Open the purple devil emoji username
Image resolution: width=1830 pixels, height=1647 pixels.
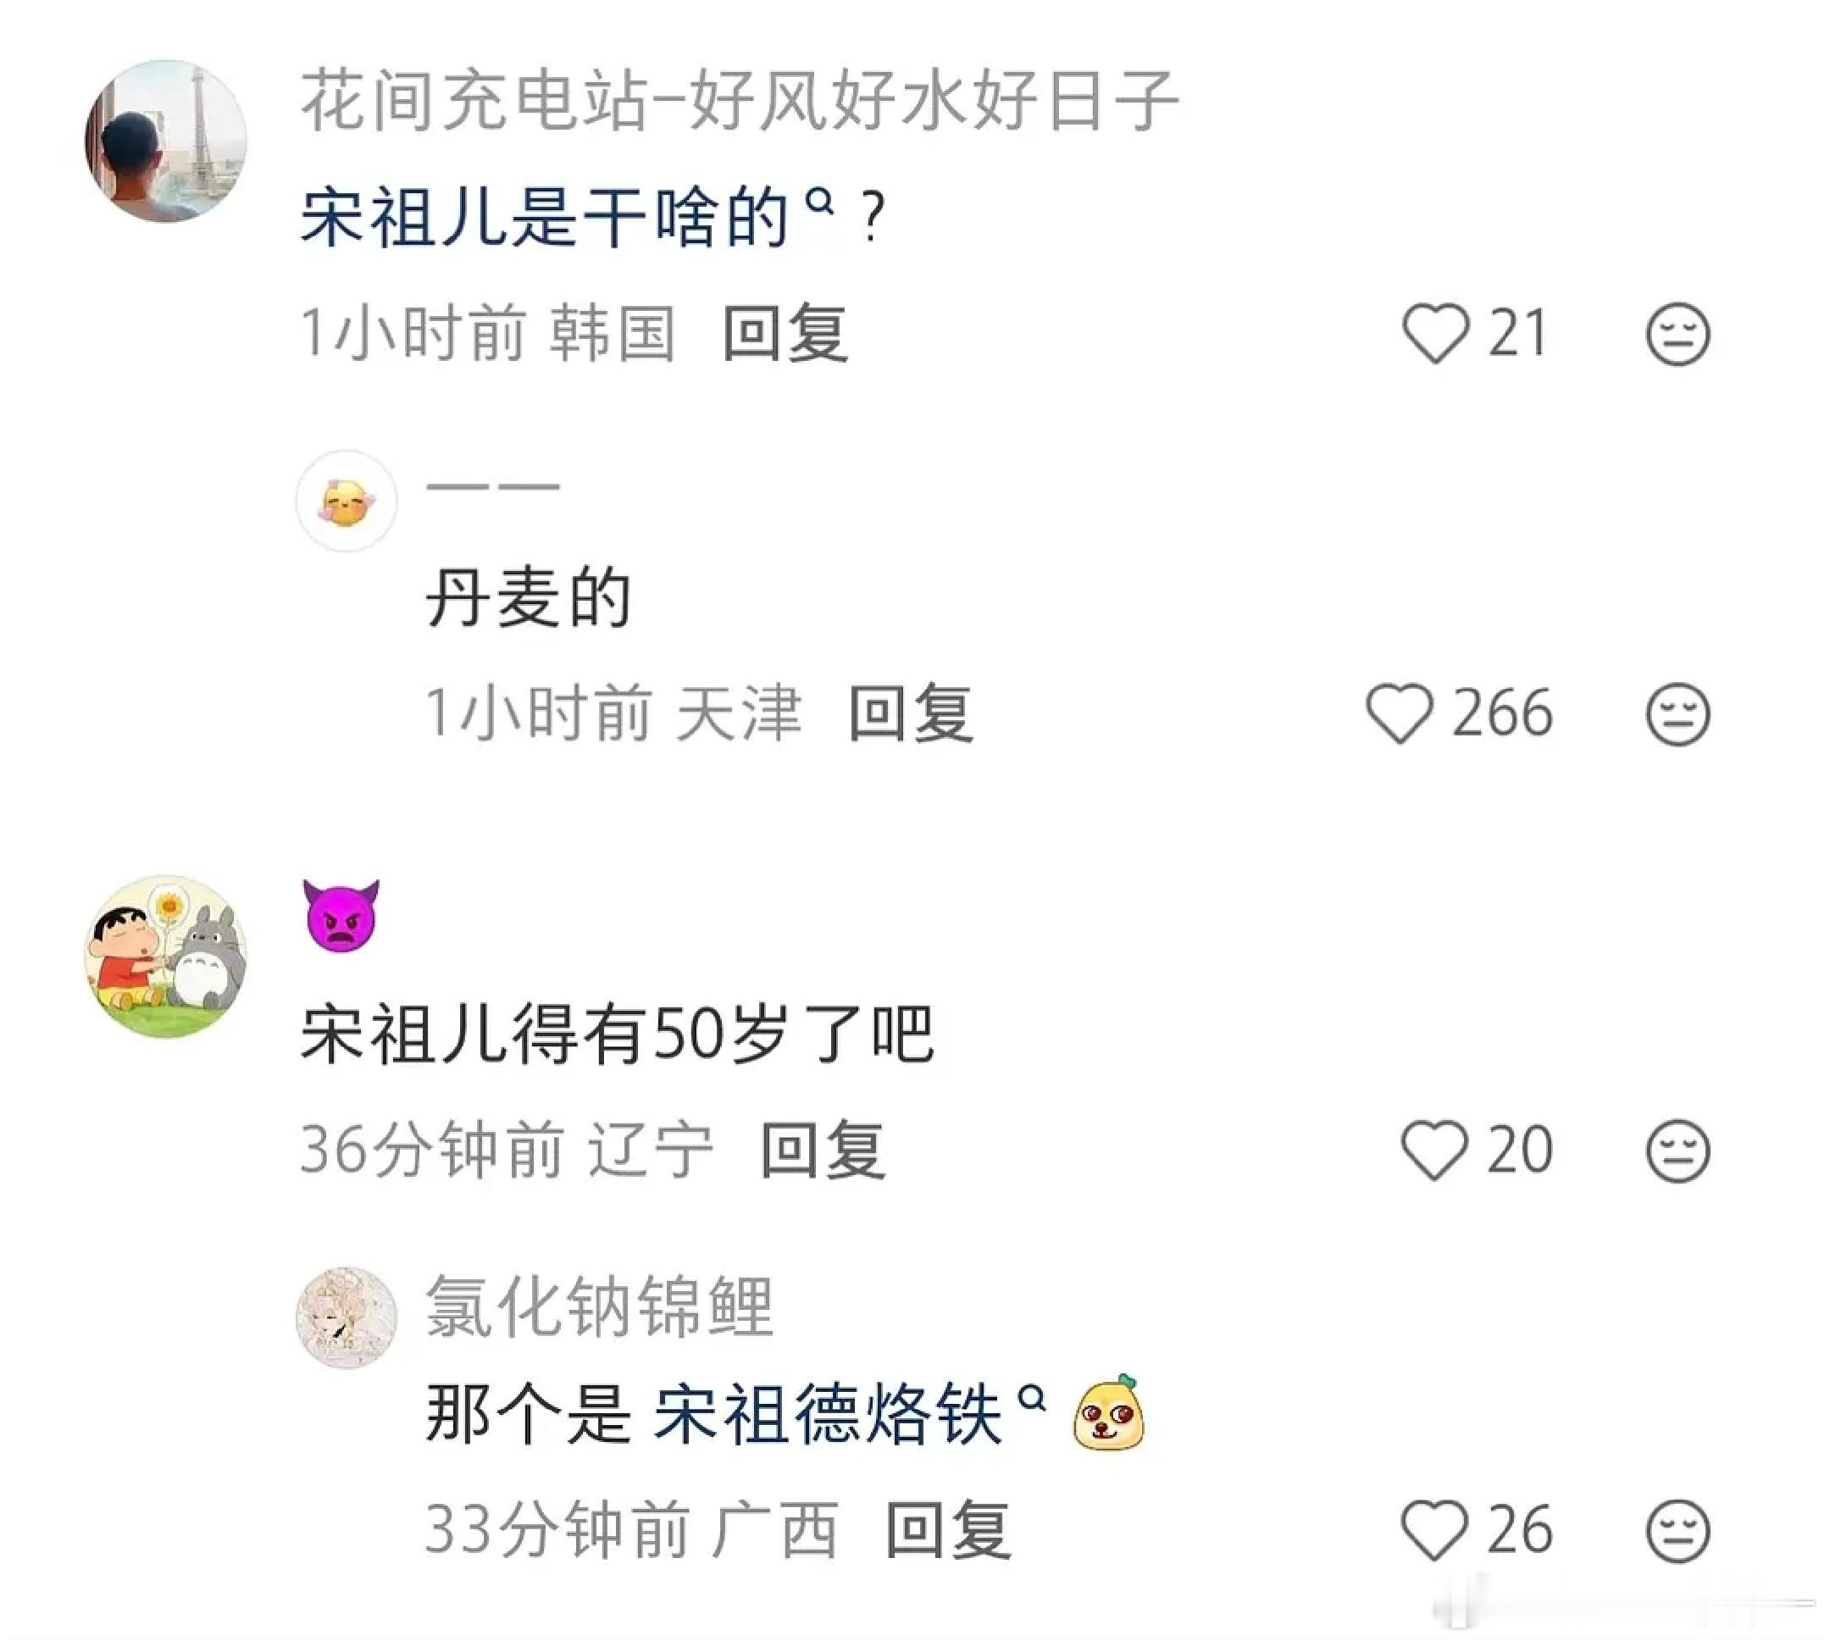click(341, 915)
